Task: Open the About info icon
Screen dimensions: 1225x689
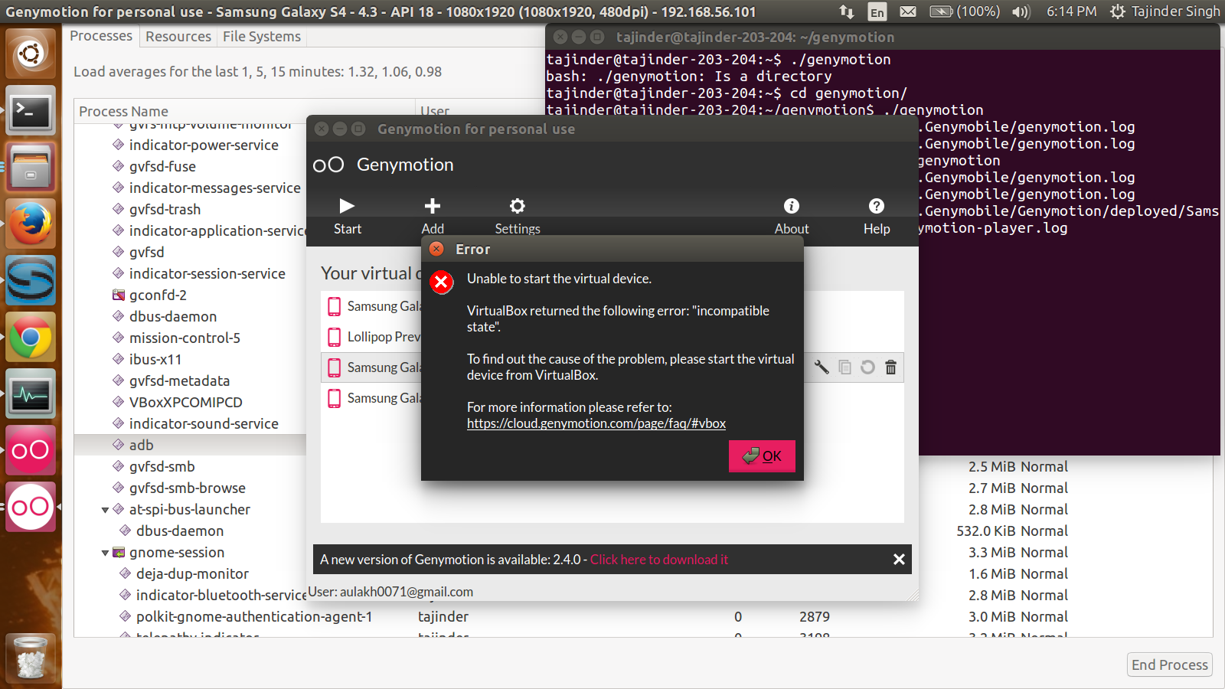Action: (792, 206)
